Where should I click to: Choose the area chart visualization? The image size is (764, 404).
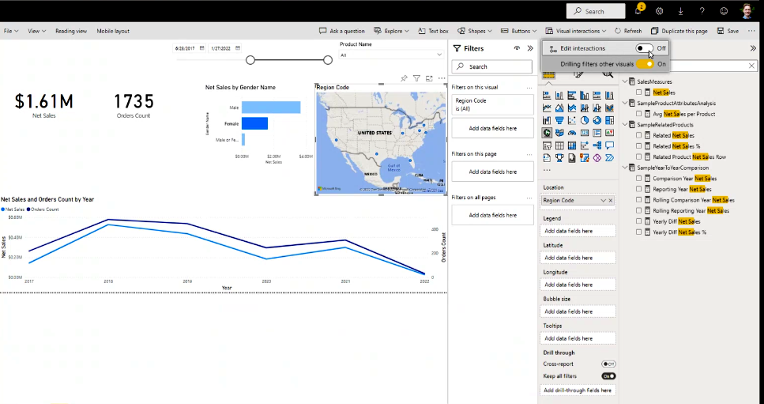pos(559,108)
